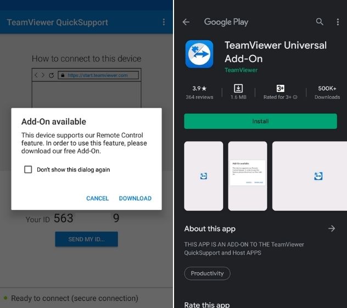Click DOWNLOAD in Add-On dialog
The height and width of the screenshot is (308, 347).
[x=135, y=198]
